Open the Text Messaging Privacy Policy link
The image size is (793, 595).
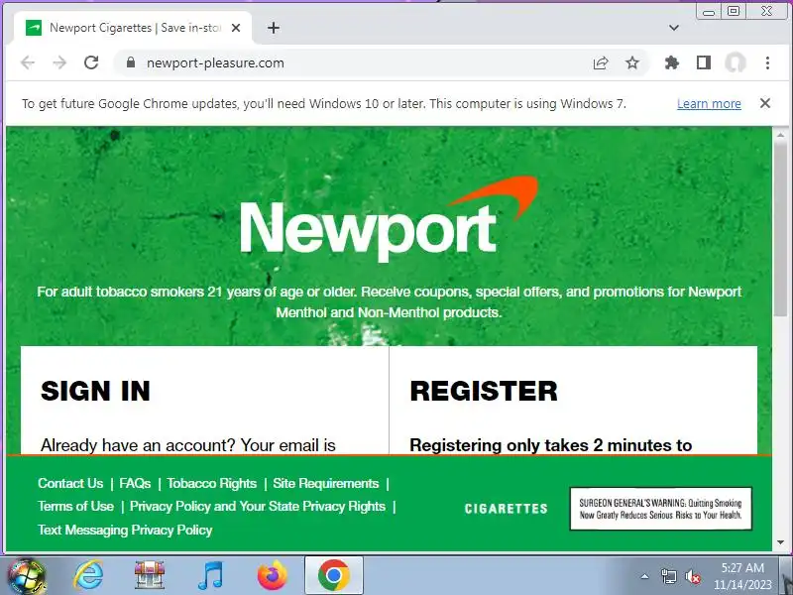(125, 530)
